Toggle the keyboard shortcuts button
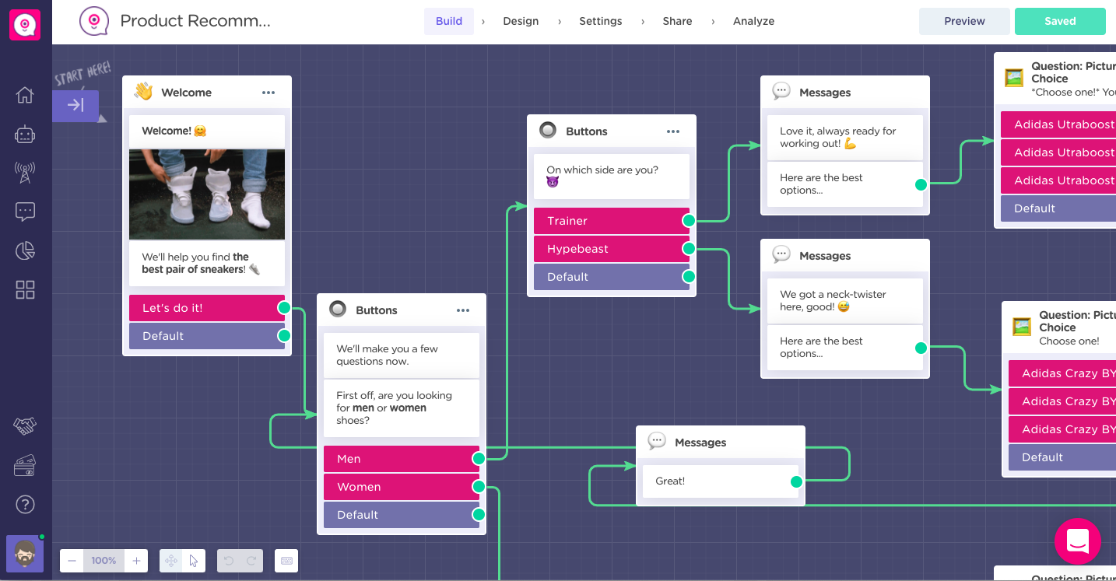 [x=286, y=561]
